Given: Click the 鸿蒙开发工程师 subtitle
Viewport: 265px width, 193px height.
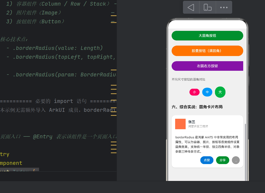Looking at the screenshot, I should (198, 126).
